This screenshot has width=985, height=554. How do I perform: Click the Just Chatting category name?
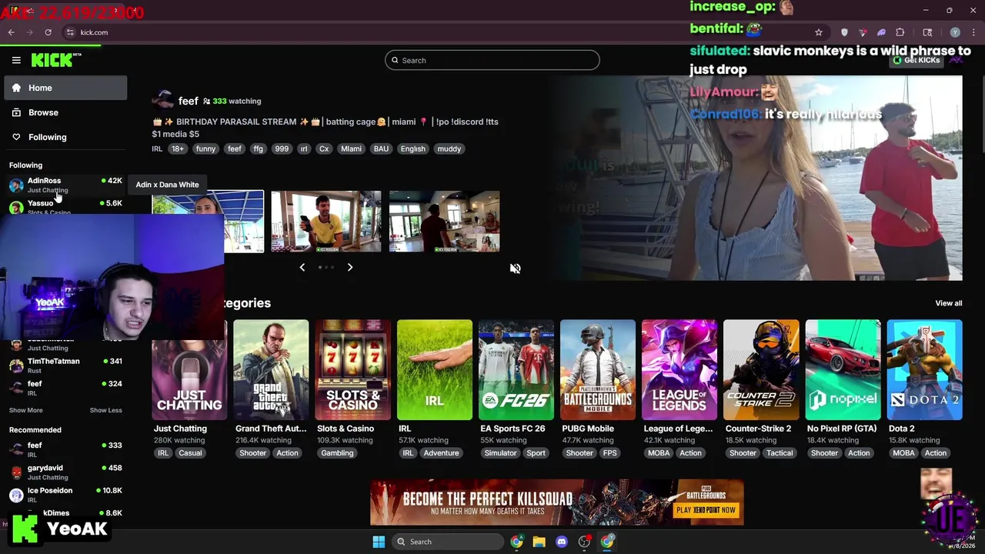(180, 429)
